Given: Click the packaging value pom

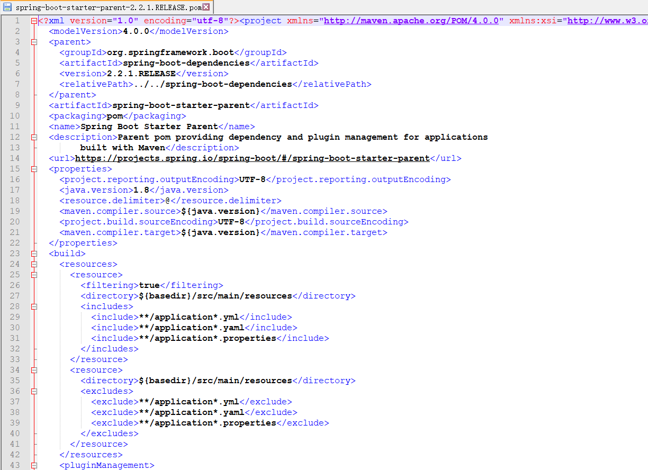Looking at the screenshot, I should point(115,116).
